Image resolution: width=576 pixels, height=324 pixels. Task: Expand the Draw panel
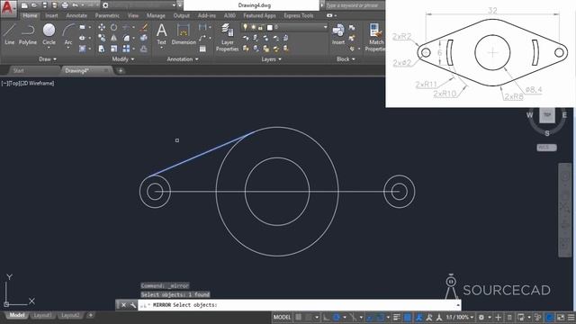point(48,59)
